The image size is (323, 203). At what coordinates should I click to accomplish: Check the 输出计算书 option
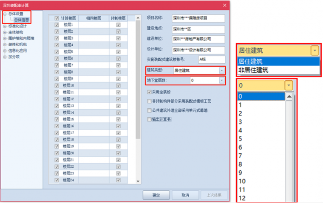click(x=149, y=119)
